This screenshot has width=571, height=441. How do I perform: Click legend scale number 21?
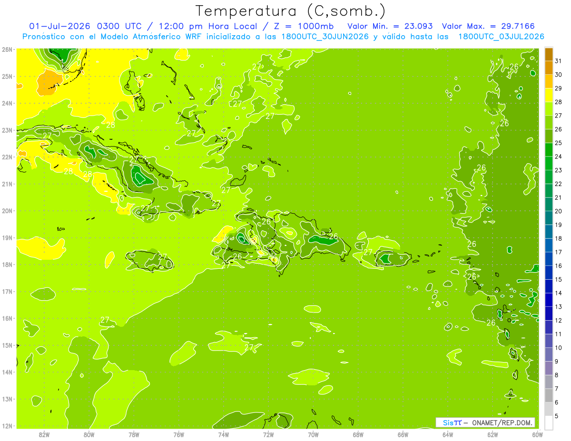(559, 197)
